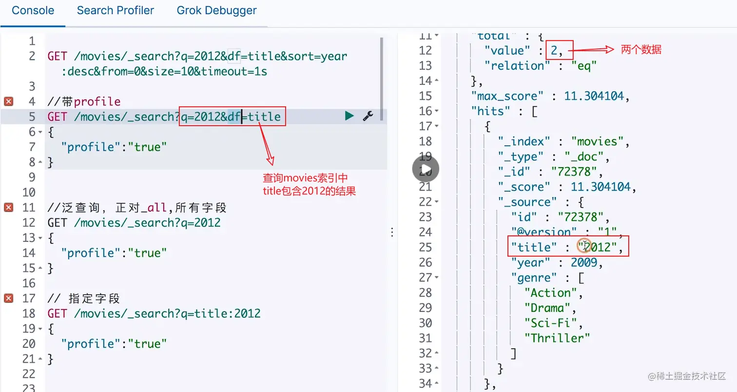The image size is (737, 392).
Task: Open the wrench options for the current request
Action: tap(368, 116)
